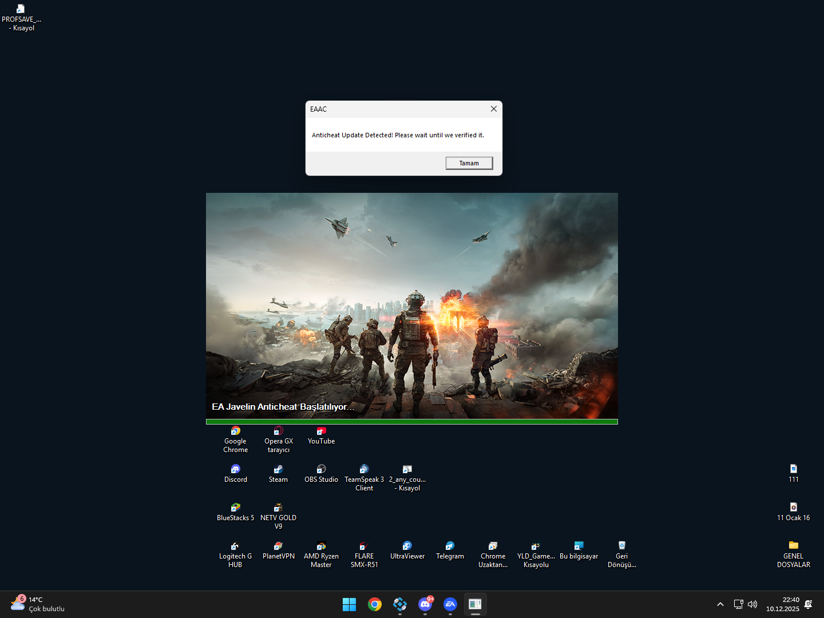Select the Opera GX tarayıcı desktop icon
This screenshot has width=824, height=618.
tap(278, 439)
